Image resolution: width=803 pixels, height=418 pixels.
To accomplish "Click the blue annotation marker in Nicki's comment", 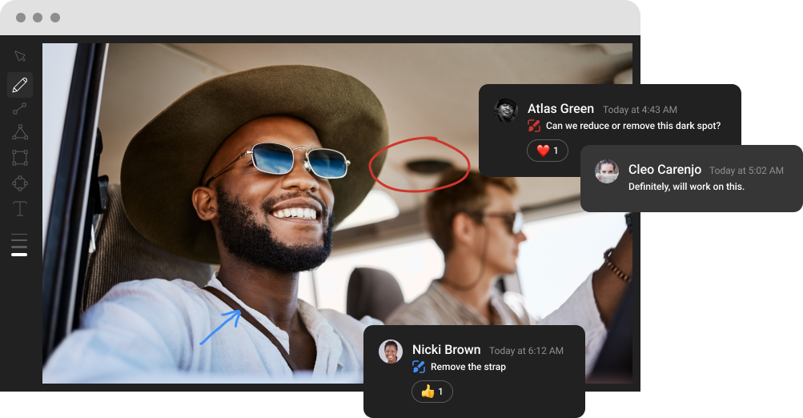I will coord(418,367).
